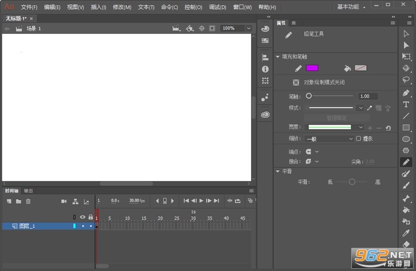Add camera layer in timeline
This screenshot has height=271, width=416.
[64, 202]
